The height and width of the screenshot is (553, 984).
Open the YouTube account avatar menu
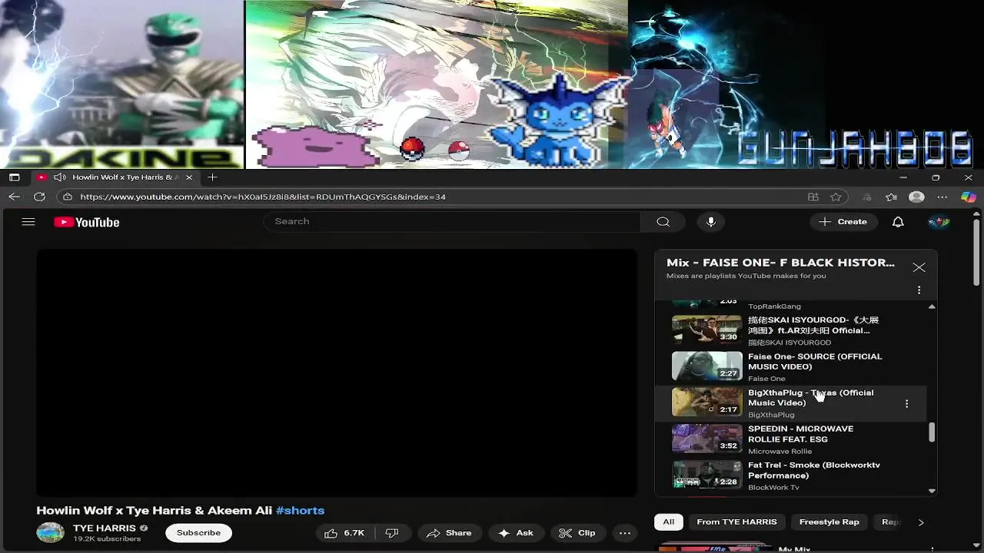click(939, 222)
